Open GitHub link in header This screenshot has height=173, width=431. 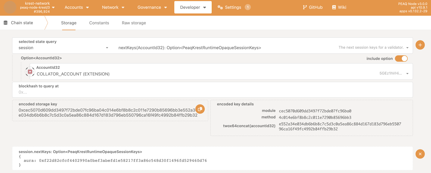pos(312,7)
